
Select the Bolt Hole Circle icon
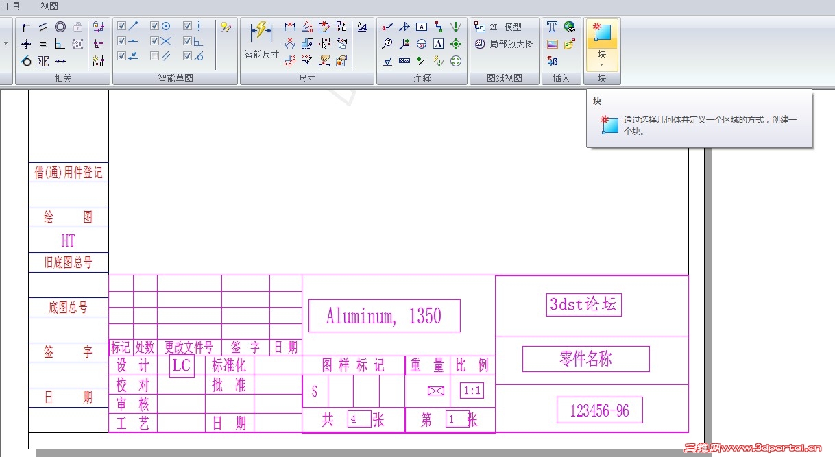pos(456,61)
